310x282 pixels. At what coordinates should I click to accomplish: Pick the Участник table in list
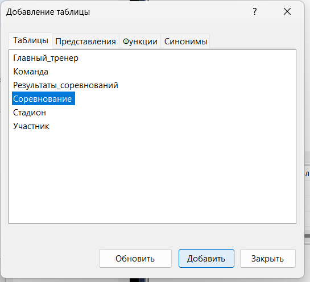tap(31, 126)
